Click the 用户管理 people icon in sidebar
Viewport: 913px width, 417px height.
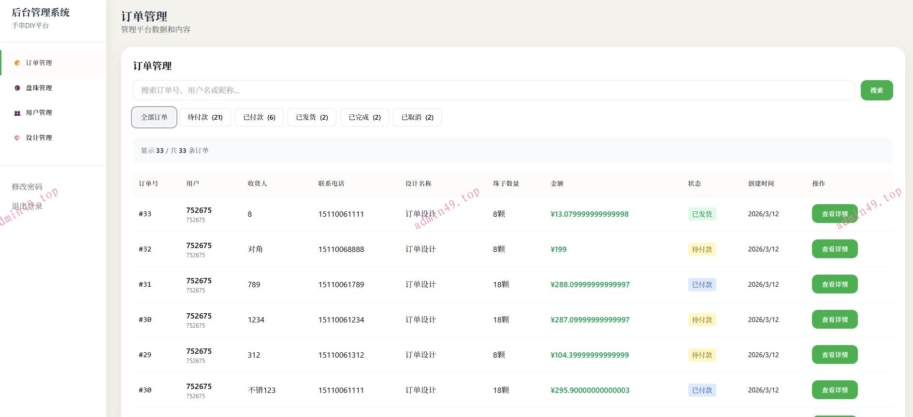(17, 113)
